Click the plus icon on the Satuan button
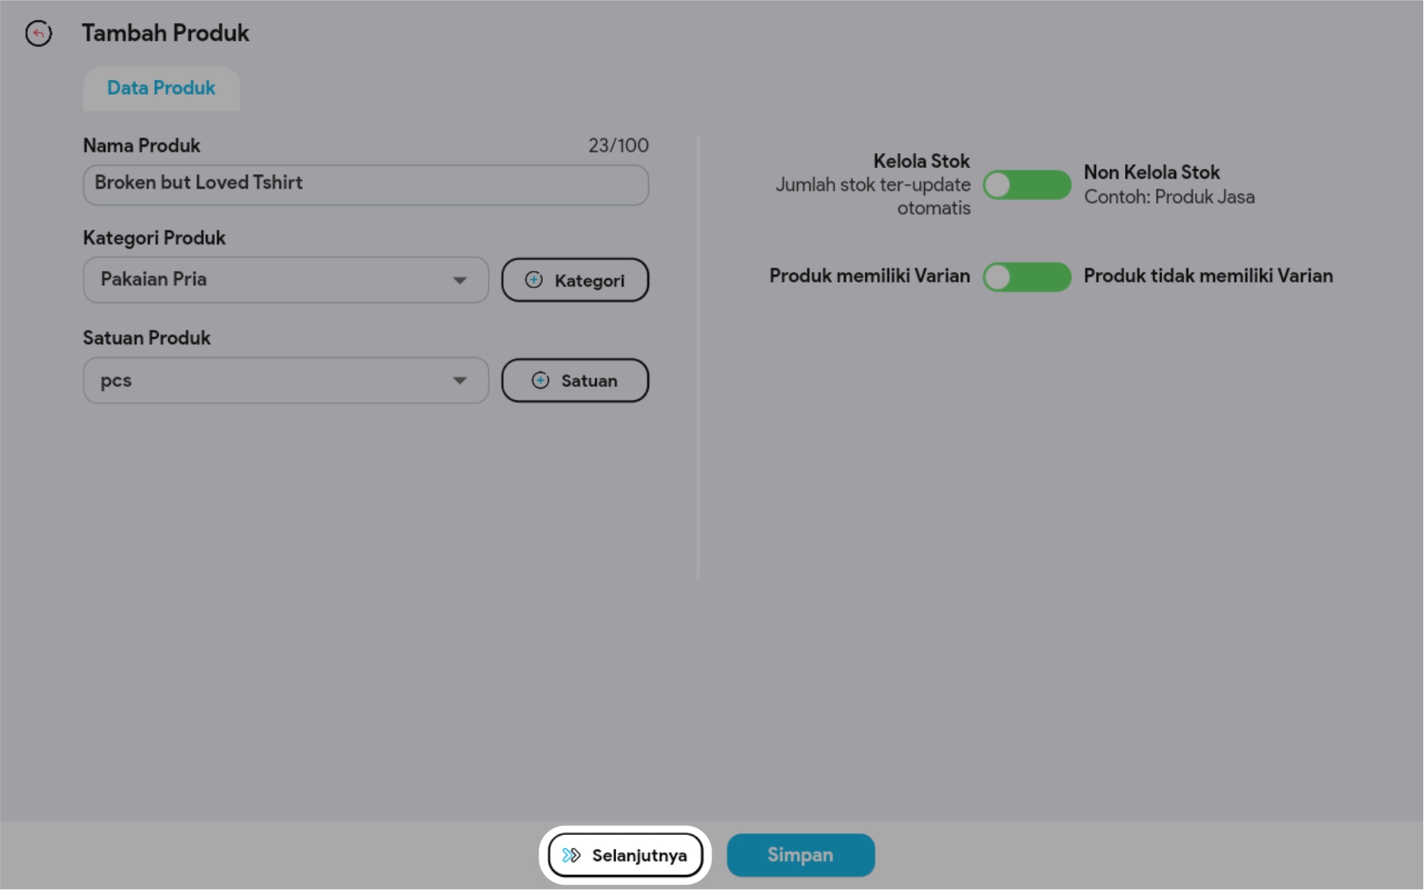The height and width of the screenshot is (890, 1424). [x=540, y=380]
